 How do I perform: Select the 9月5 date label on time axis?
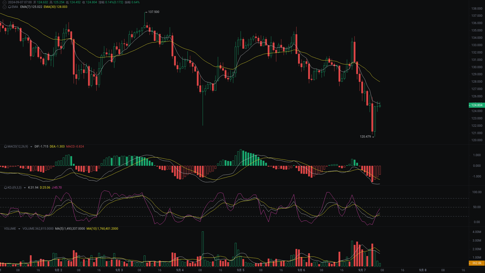[x=240, y=270]
